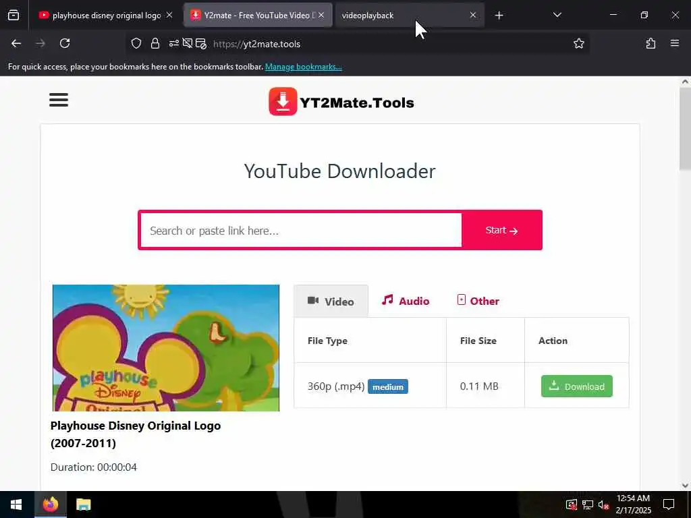Click the Firefox taskbar icon

click(x=50, y=505)
